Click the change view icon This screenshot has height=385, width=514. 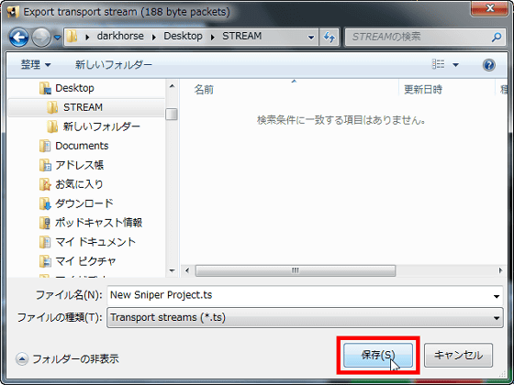pyautogui.click(x=439, y=64)
